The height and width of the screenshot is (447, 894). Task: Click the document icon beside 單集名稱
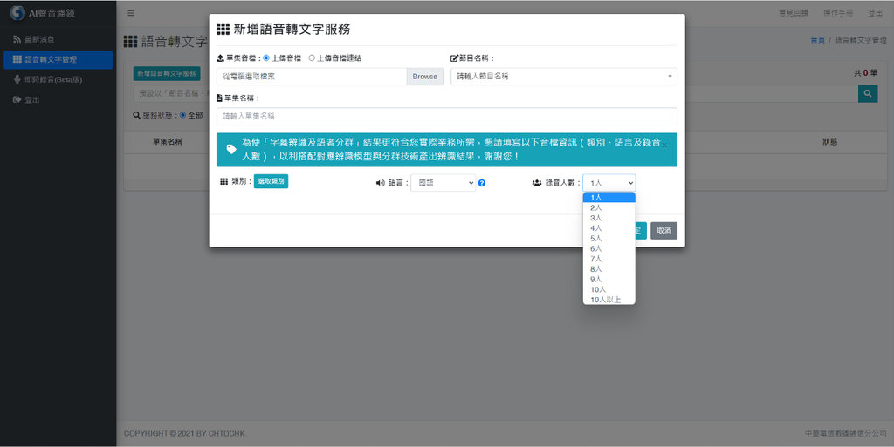219,98
